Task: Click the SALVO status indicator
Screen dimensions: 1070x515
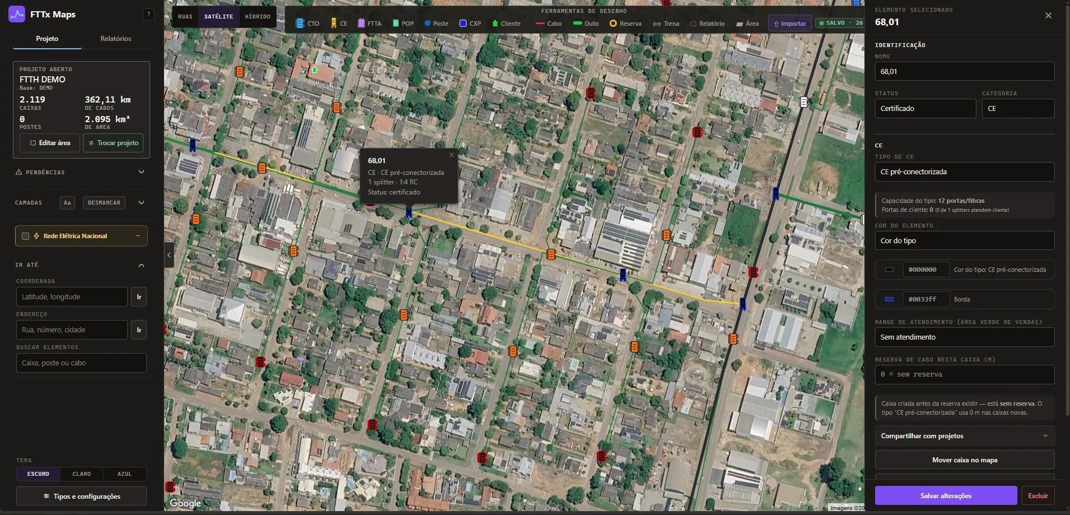Action: (x=840, y=23)
